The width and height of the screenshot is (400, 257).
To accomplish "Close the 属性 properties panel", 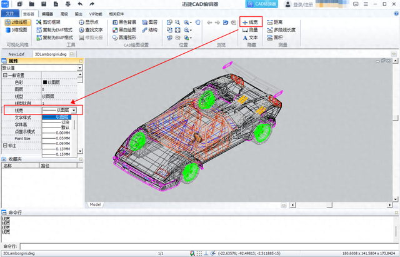I will click(x=81, y=61).
